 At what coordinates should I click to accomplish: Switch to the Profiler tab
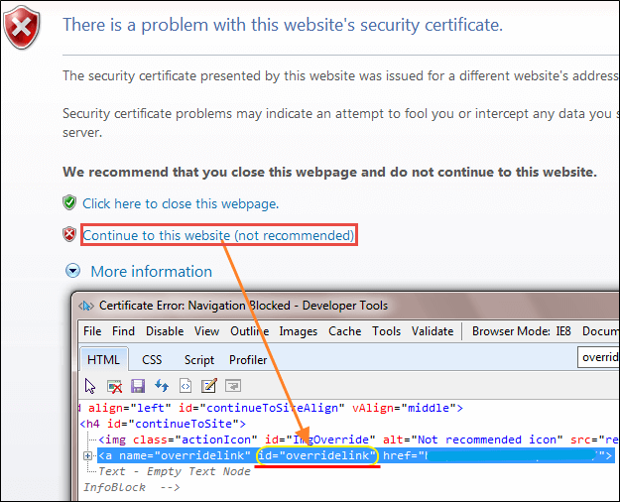[x=248, y=360]
